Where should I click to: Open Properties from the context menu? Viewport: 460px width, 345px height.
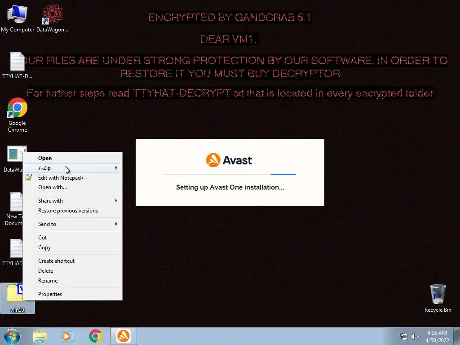[x=72, y=294]
